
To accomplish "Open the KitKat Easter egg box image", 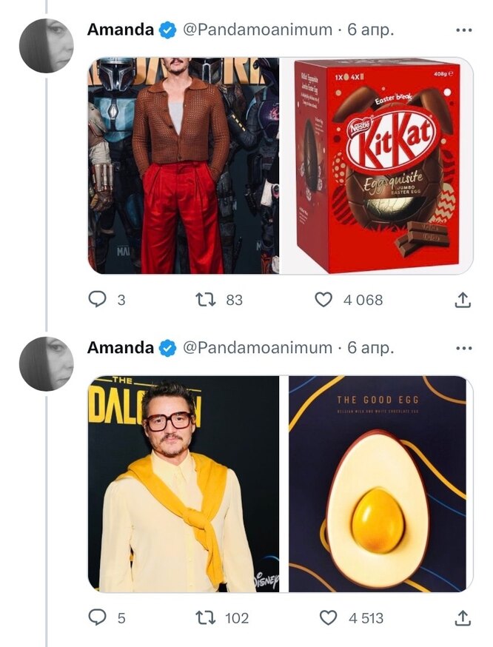I will pos(376,166).
